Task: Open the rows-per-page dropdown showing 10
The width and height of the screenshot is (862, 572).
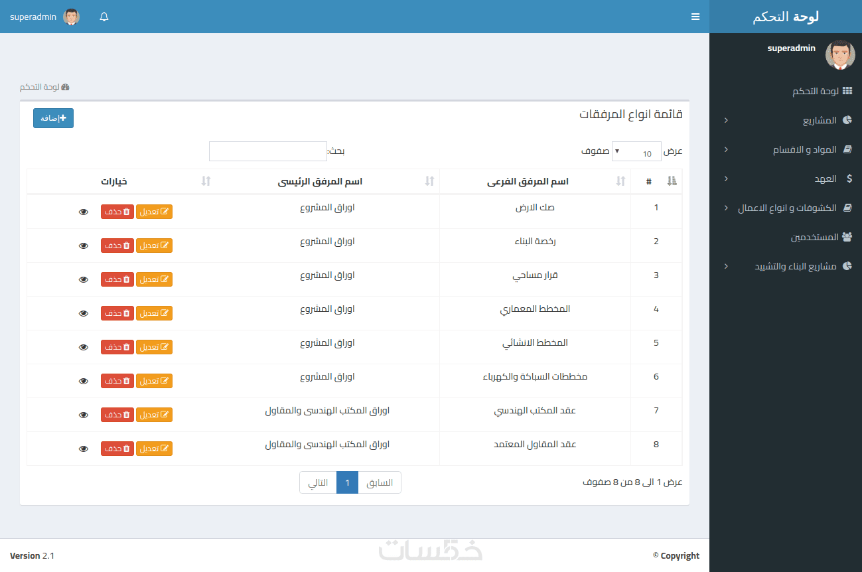Action: pyautogui.click(x=636, y=151)
